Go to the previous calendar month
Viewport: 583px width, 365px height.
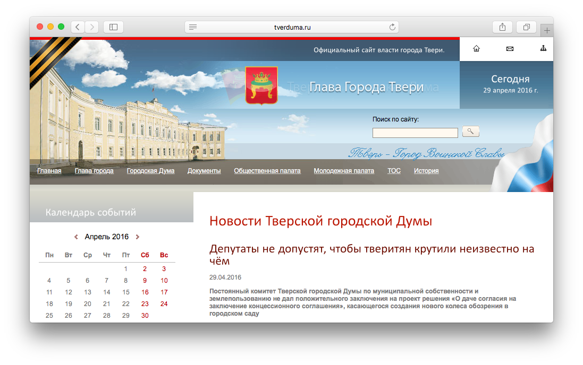tap(76, 237)
